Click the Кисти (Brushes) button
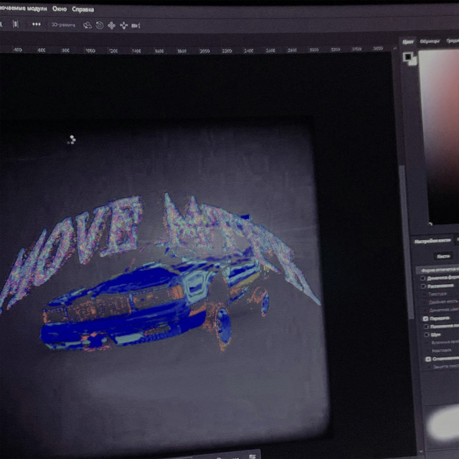The width and height of the screenshot is (459, 459). 443,255
